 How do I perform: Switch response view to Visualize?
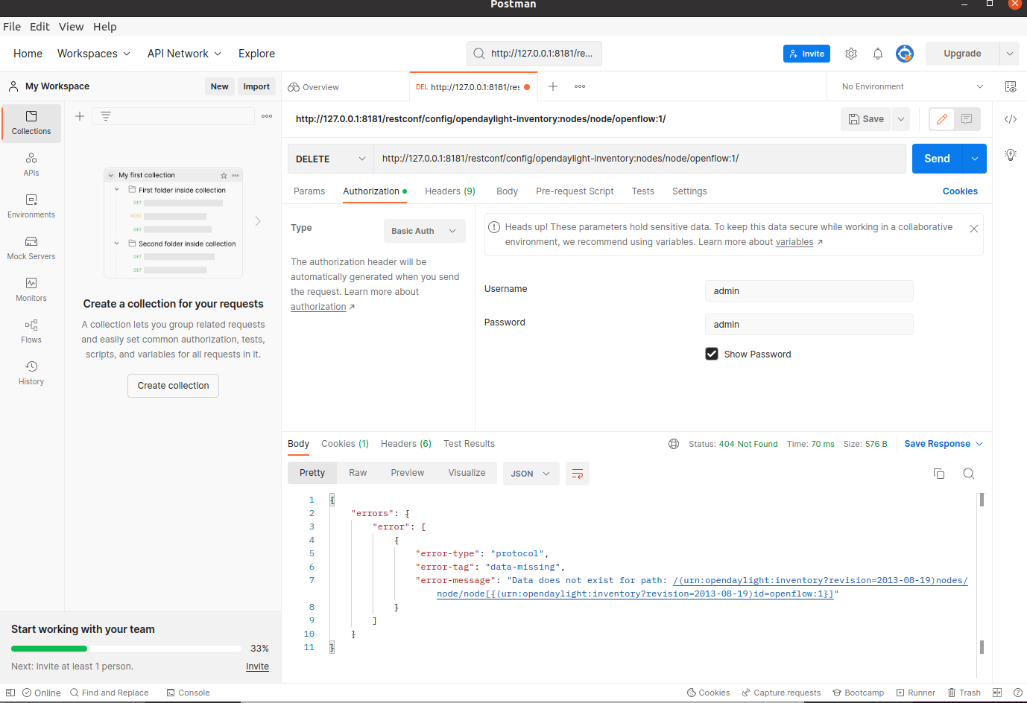click(x=467, y=473)
